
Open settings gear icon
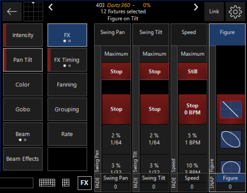point(235,12)
